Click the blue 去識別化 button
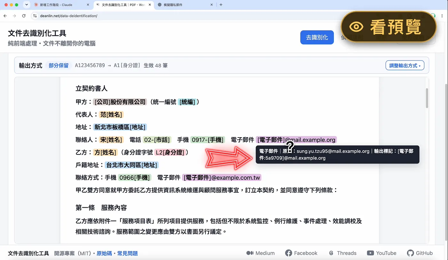This screenshot has height=260, width=448. (317, 38)
